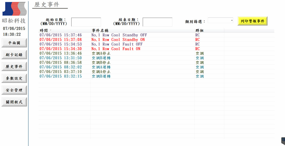The width and height of the screenshot is (285, 146).
Task: Select the Row Cool Standby OFF event
Action: [156, 35]
